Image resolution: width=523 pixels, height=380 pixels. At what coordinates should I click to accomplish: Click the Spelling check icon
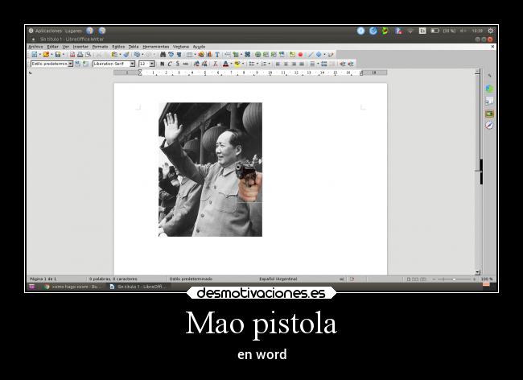[171, 55]
